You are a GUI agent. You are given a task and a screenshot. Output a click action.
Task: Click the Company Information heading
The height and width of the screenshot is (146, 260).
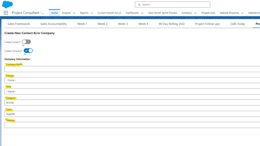coord(17,59)
